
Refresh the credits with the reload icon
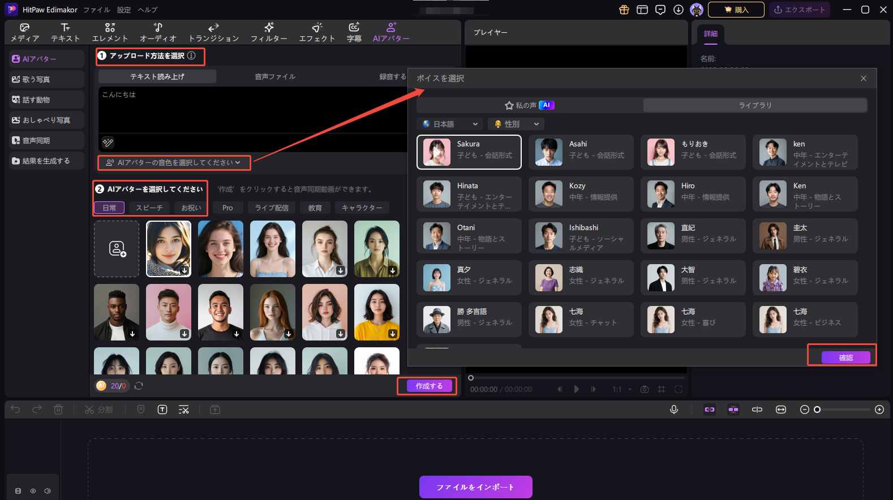click(x=139, y=386)
